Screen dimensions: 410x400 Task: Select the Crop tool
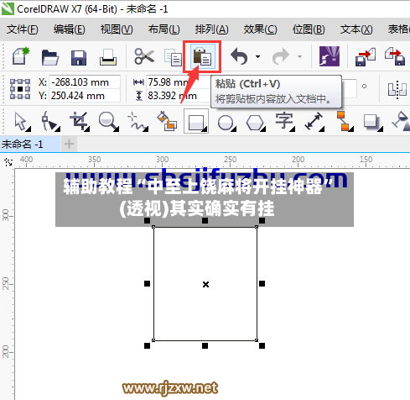pyautogui.click(x=80, y=122)
